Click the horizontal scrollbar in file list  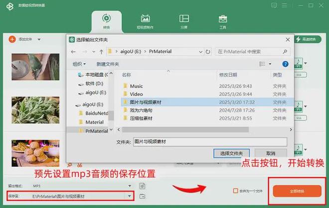[x=185, y=130]
